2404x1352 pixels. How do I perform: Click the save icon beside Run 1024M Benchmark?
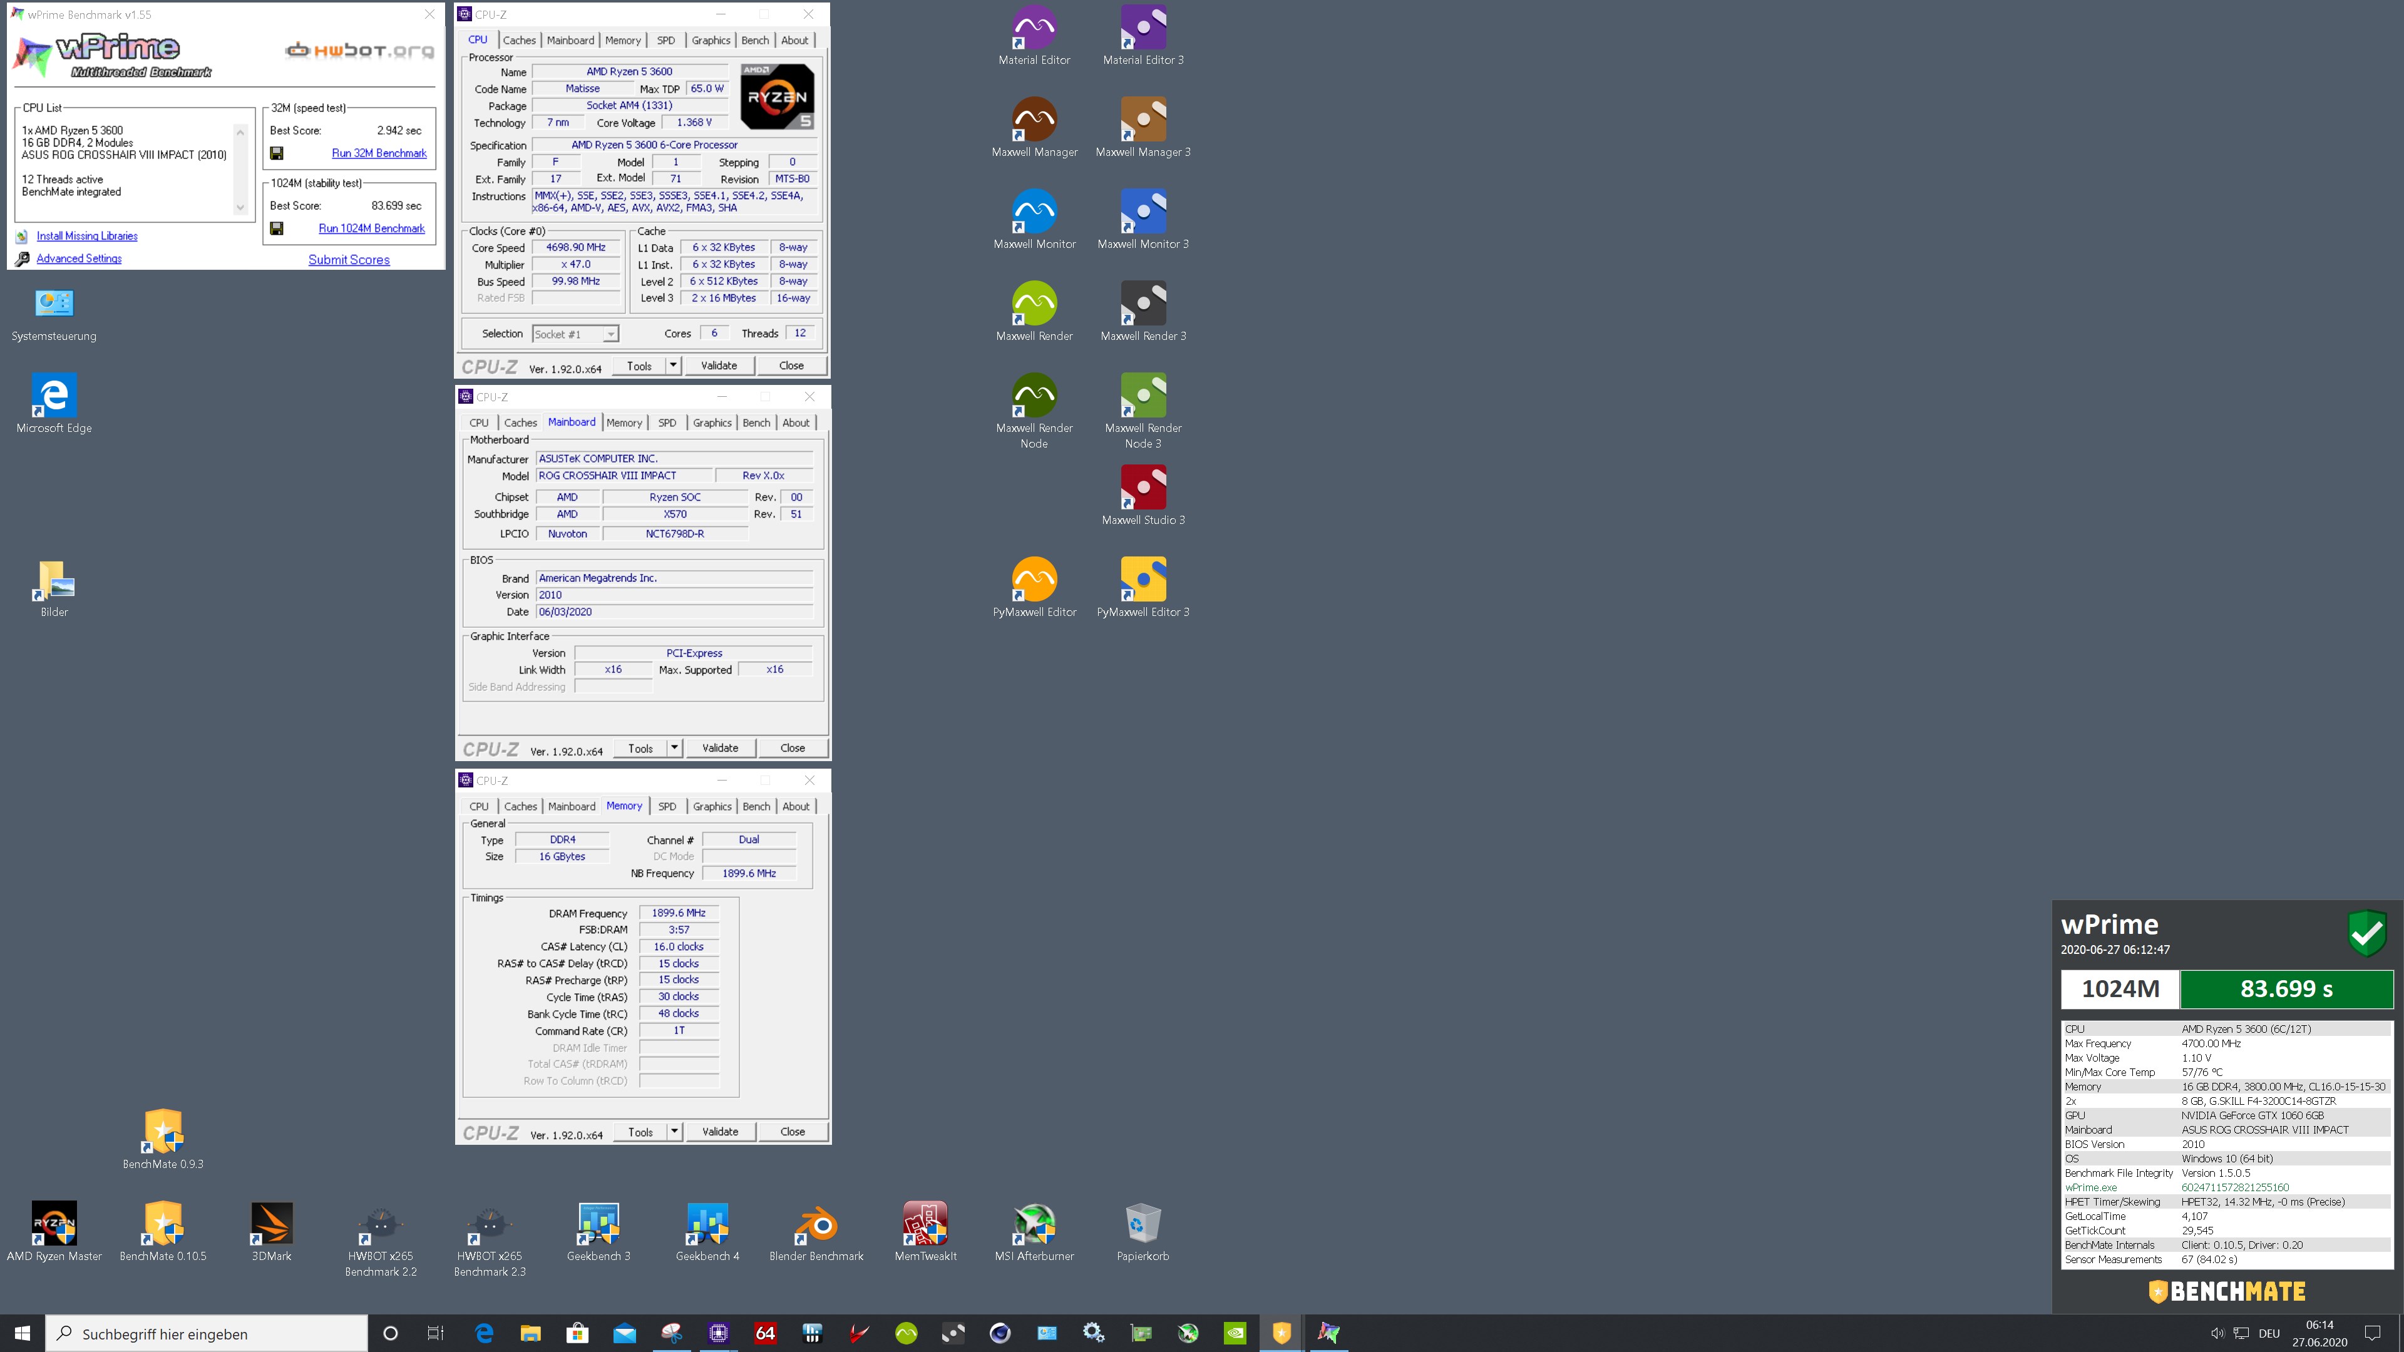(276, 228)
